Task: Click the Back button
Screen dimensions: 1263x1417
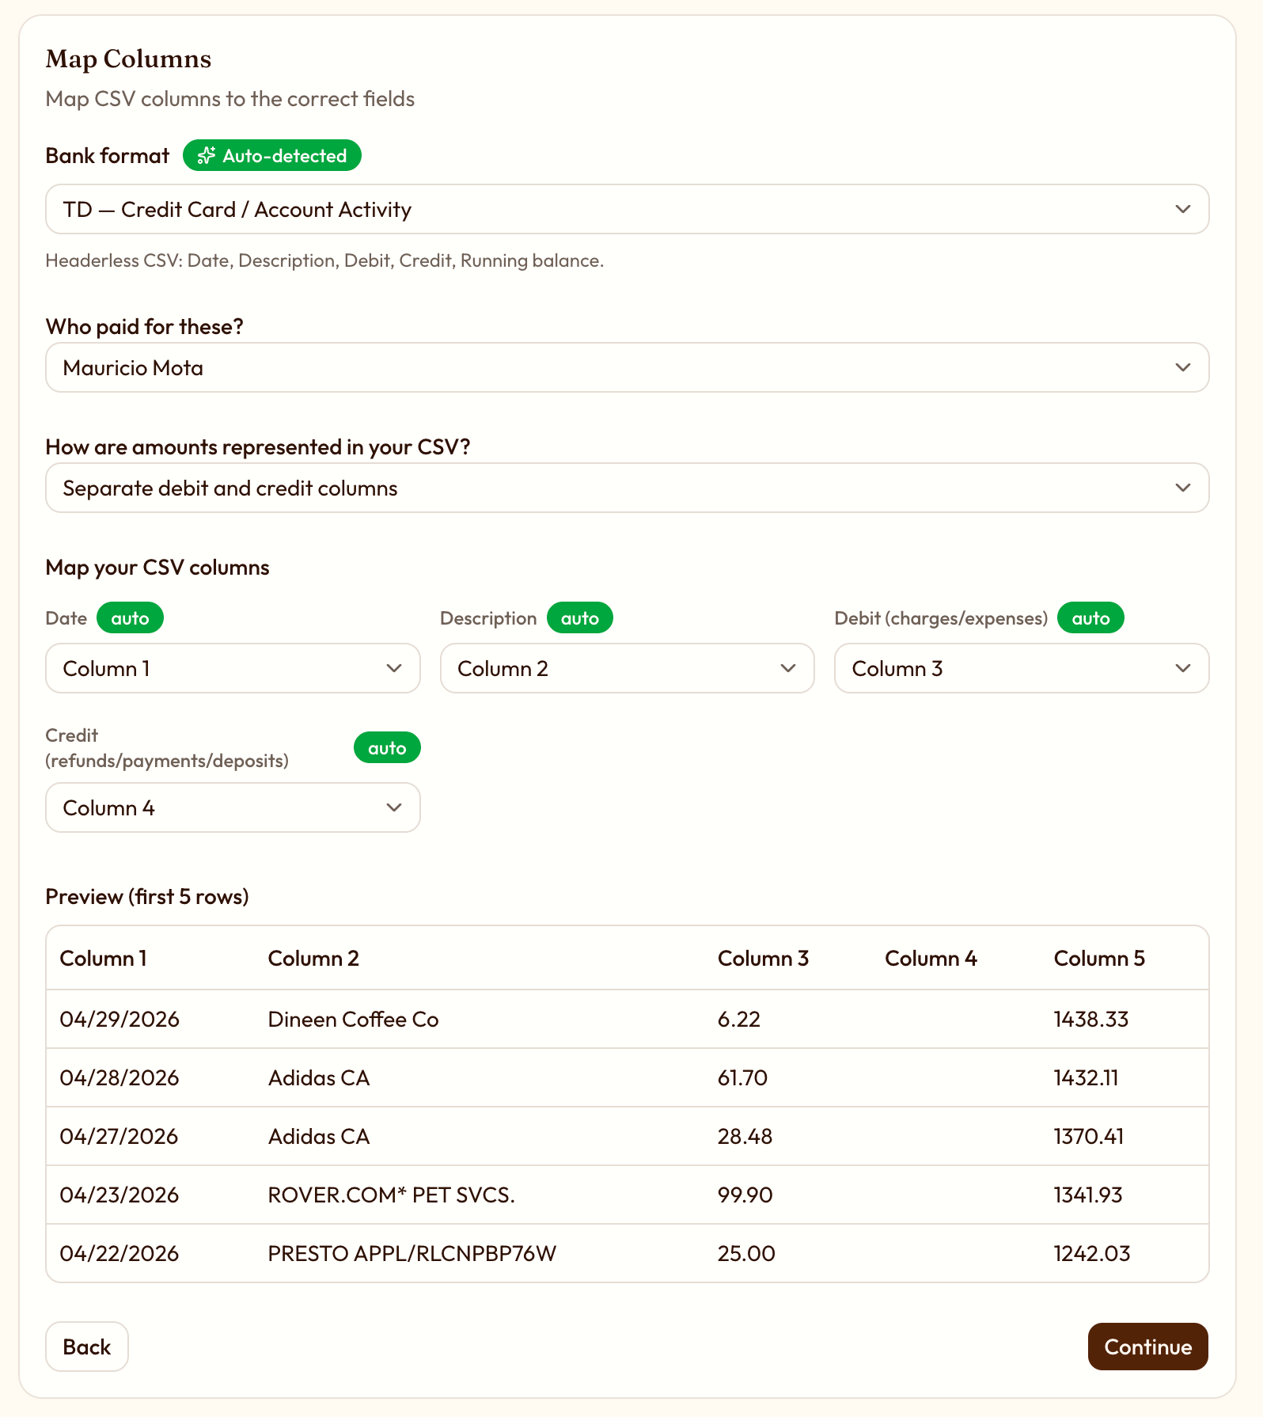Action: (87, 1347)
